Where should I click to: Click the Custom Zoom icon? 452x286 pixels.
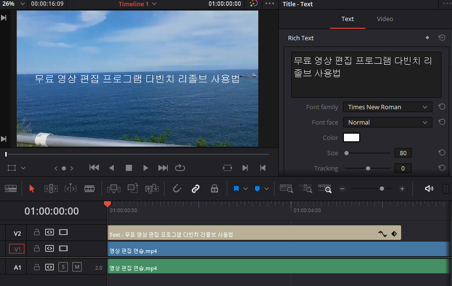[325, 189]
